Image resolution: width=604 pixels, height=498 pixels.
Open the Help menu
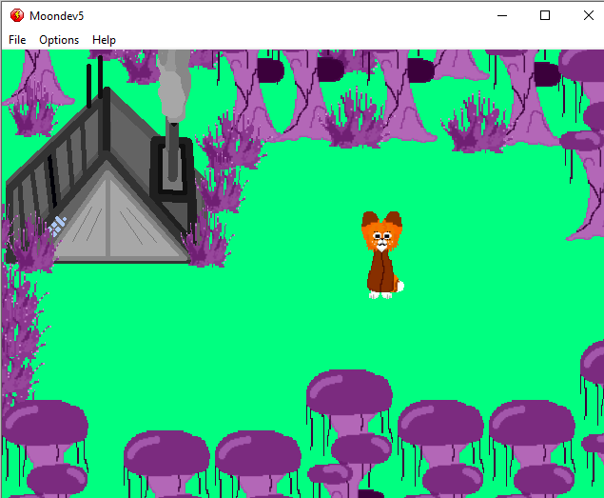(104, 40)
